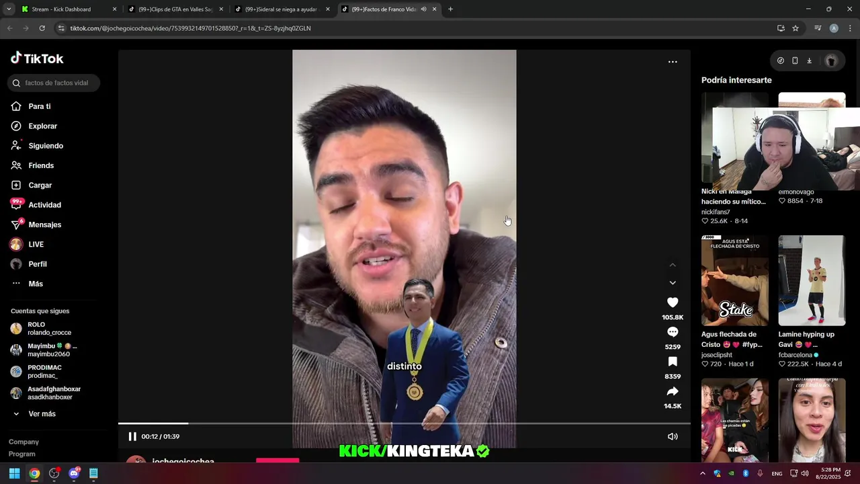Open the Chrome three-dot menu
The height and width of the screenshot is (484, 860).
pos(850,28)
